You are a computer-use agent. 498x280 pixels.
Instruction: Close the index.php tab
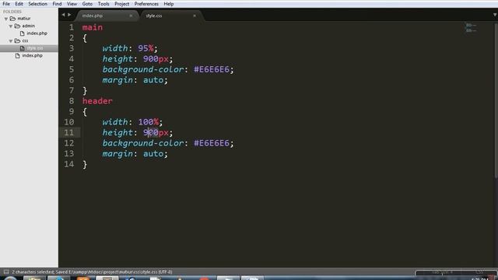click(131, 16)
